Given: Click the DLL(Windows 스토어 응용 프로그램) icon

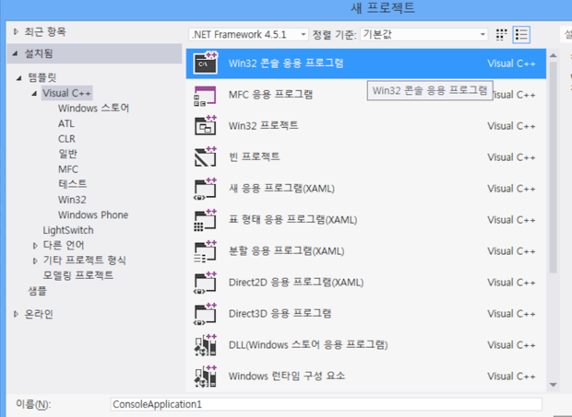Looking at the screenshot, I should click(x=206, y=345).
